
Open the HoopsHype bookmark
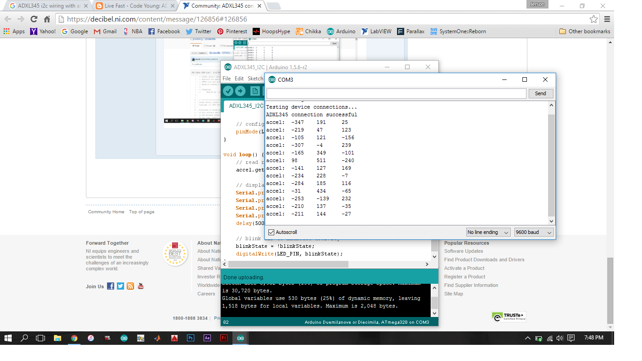coord(272,31)
